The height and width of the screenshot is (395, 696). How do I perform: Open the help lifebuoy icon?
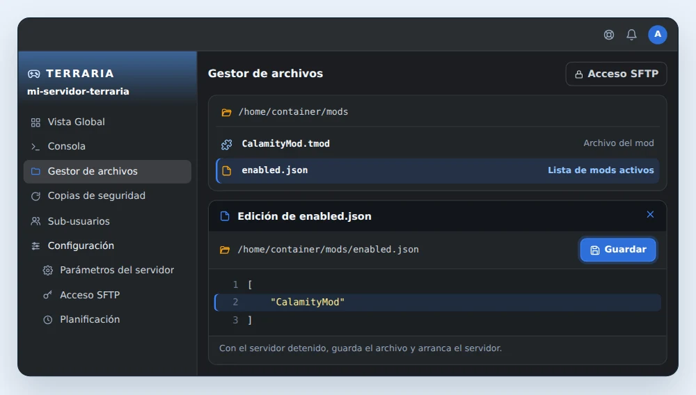(x=609, y=35)
